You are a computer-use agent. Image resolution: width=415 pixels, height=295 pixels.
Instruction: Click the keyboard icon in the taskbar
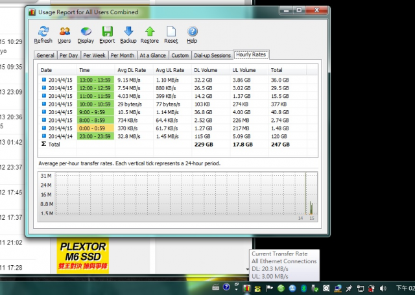[216, 287]
